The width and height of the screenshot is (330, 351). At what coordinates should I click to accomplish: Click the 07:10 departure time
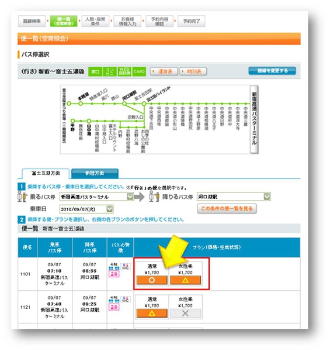(x=54, y=271)
